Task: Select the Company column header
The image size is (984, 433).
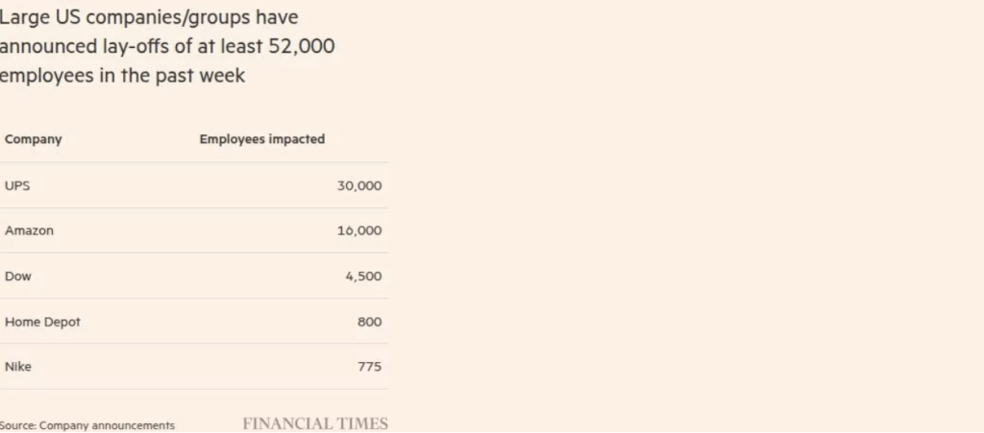Action: tap(34, 139)
